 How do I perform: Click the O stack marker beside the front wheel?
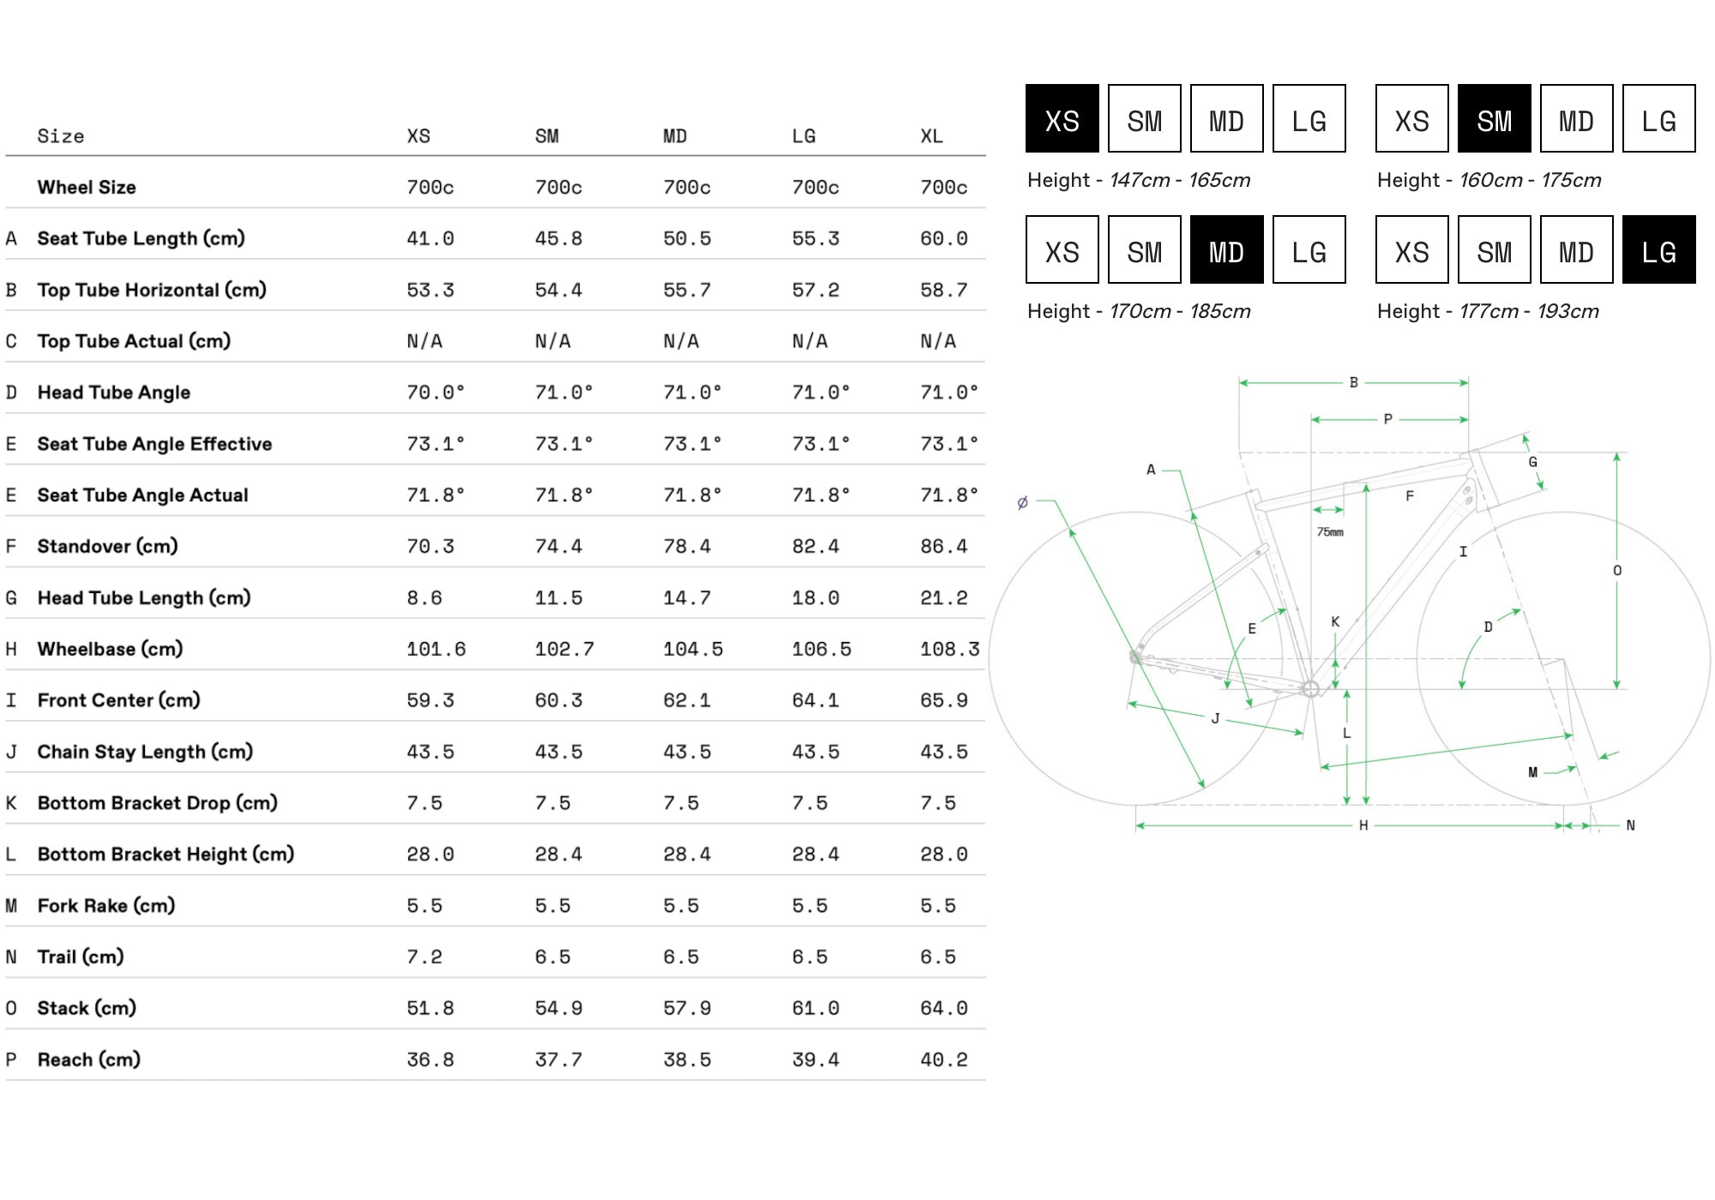1616,570
